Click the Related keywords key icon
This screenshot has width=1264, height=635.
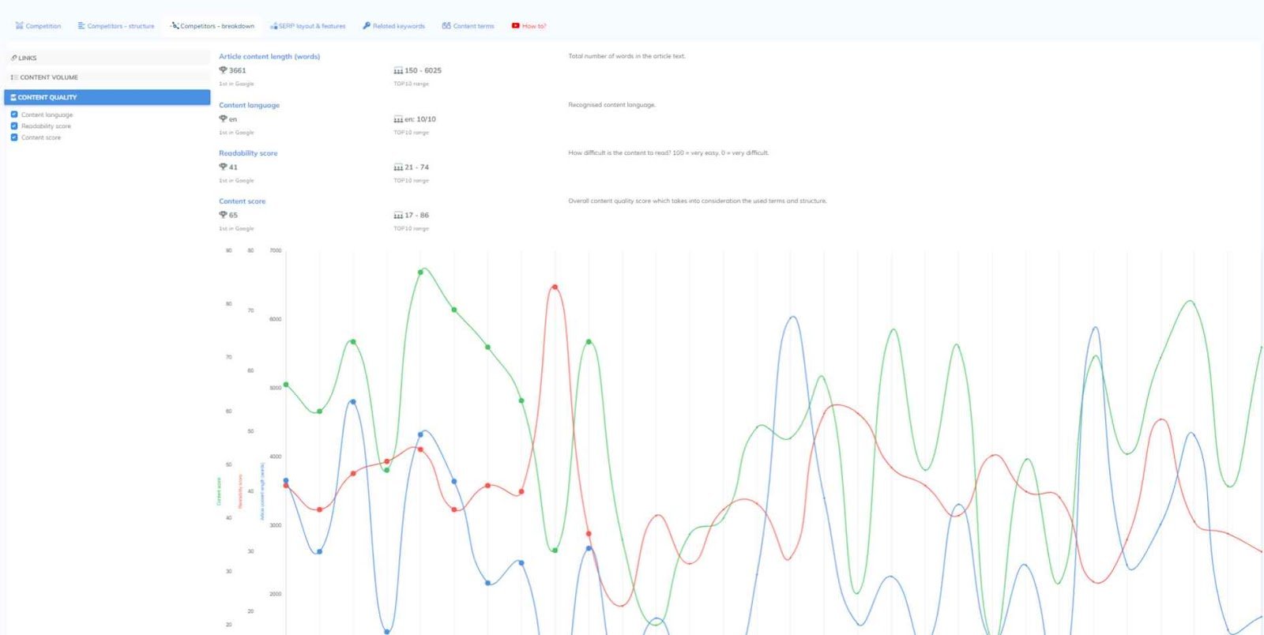point(367,26)
